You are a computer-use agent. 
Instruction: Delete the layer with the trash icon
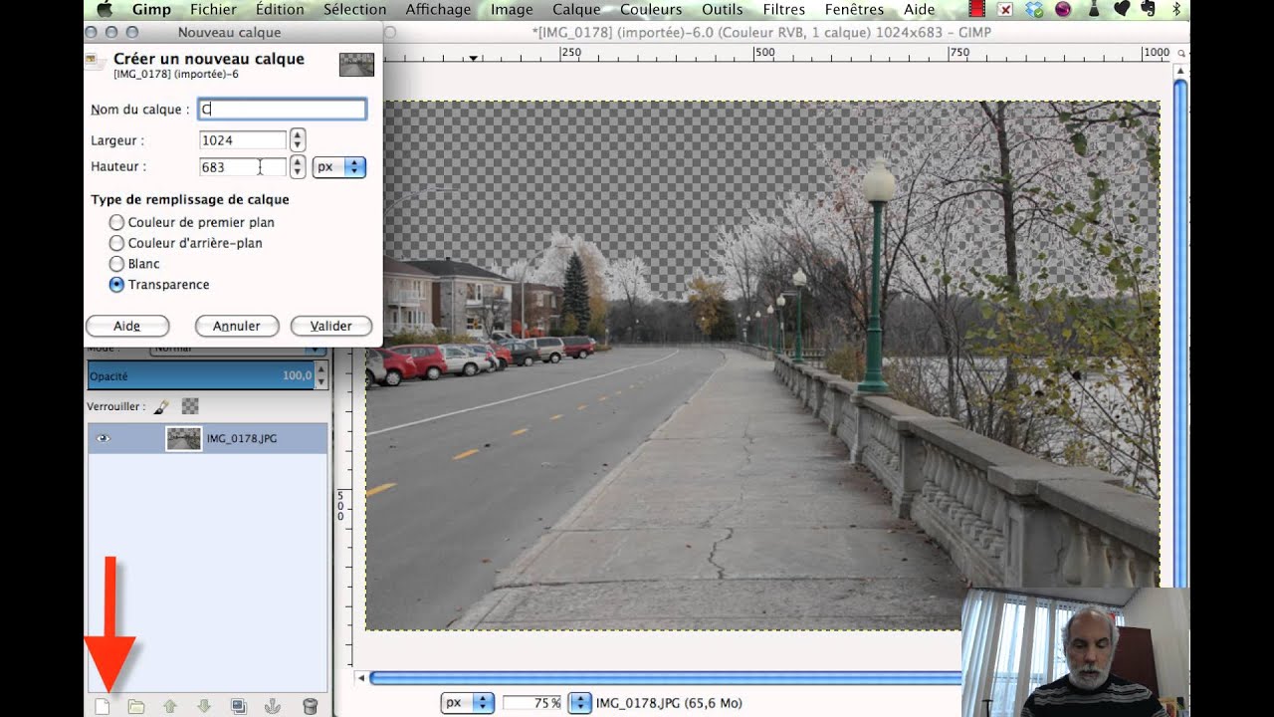tap(310, 706)
